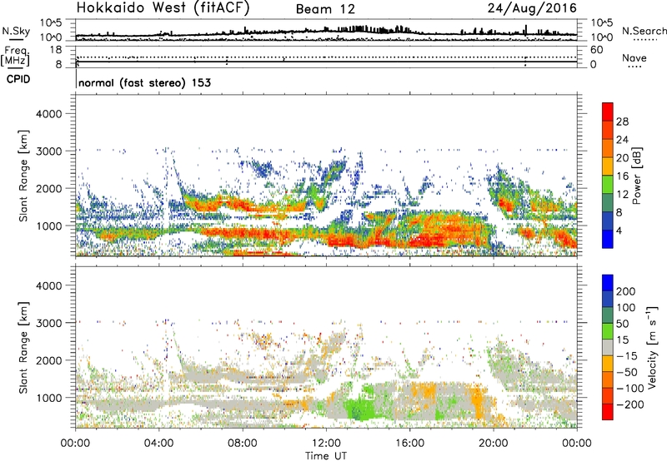Click velocity colorbar value '200'

pos(626,291)
